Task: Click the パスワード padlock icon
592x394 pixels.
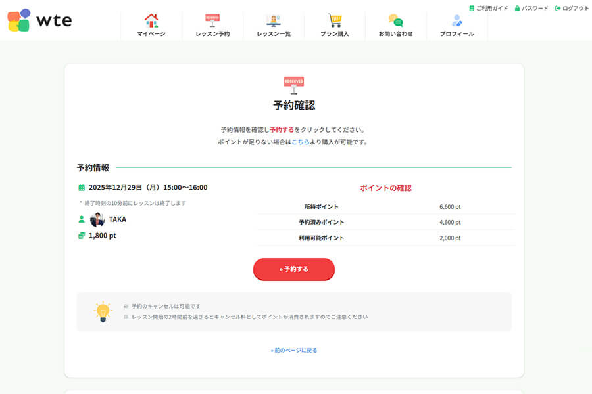Action: click(516, 9)
